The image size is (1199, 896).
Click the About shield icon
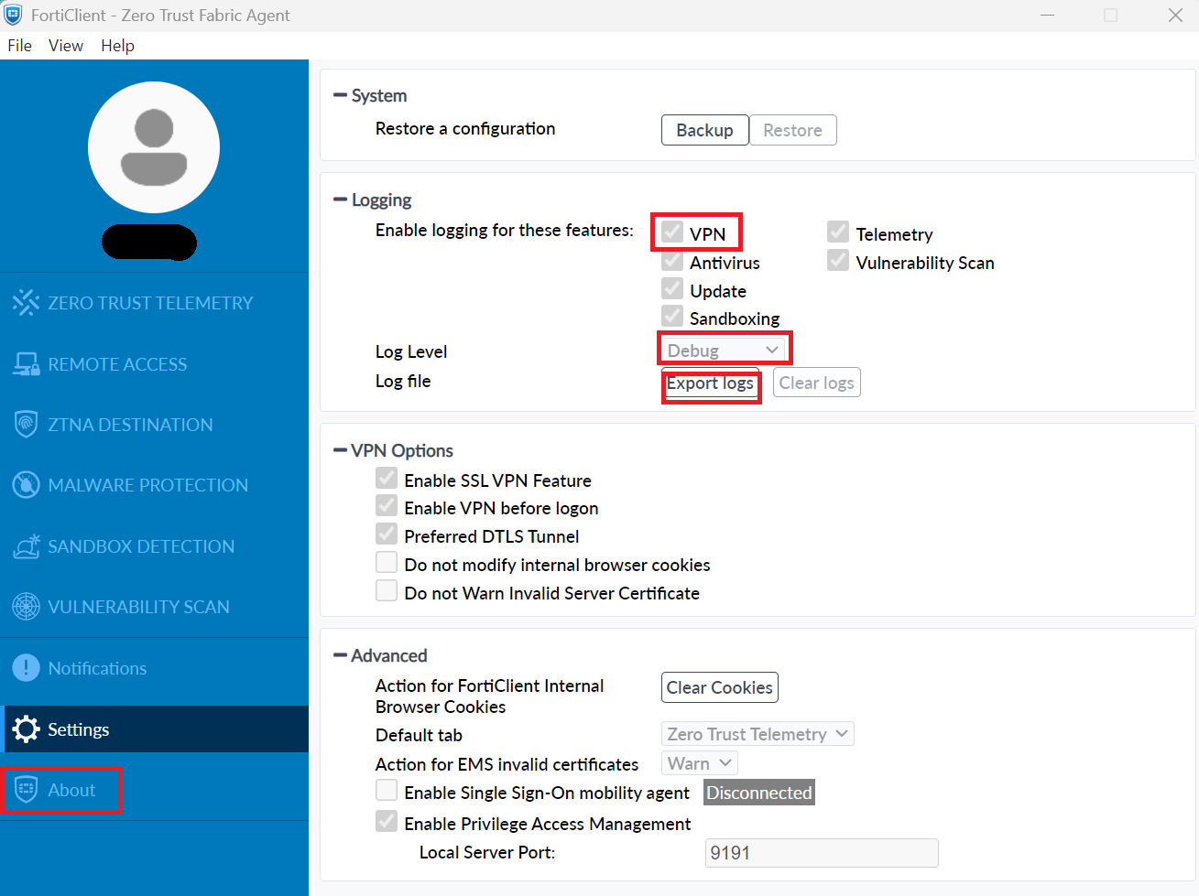coord(26,790)
